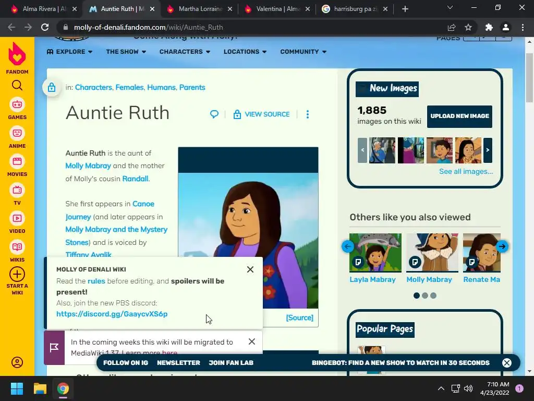Image resolution: width=534 pixels, height=401 pixels.
Task: Open user profile icon in Fandom sidebar
Action: [17, 362]
